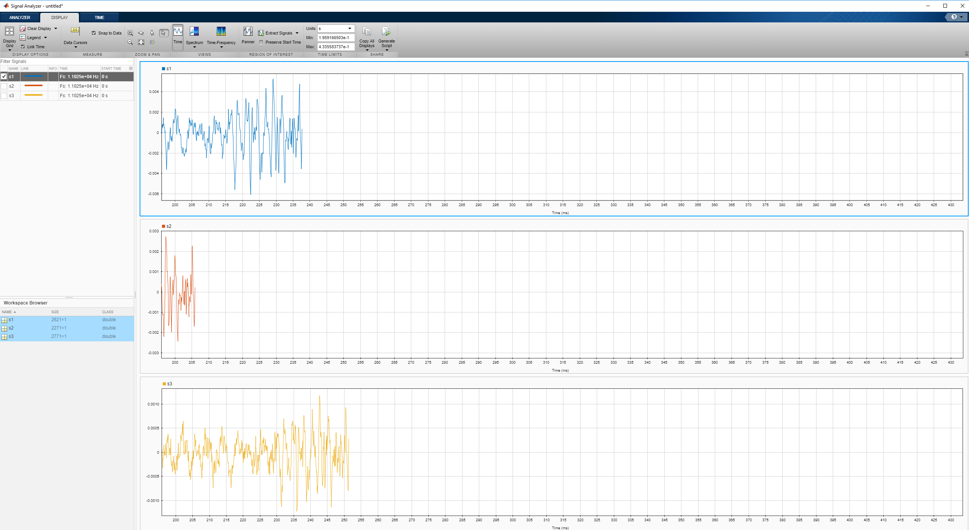Select the zoom in tool
This screenshot has width=969, height=530.
tap(130, 33)
